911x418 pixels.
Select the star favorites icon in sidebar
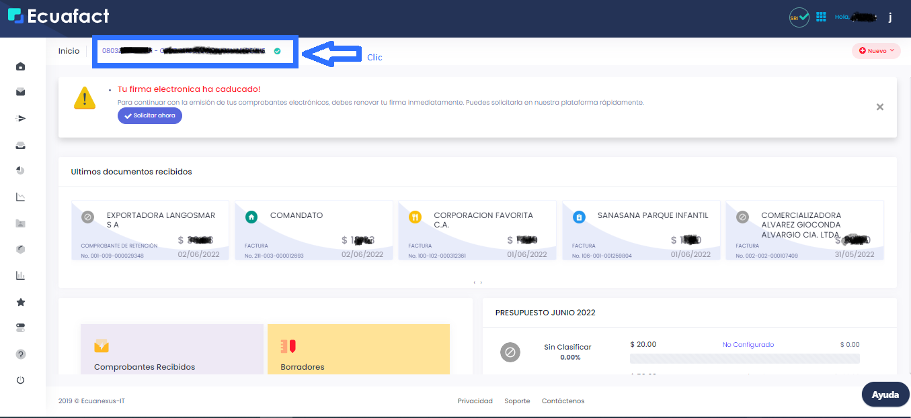20,302
